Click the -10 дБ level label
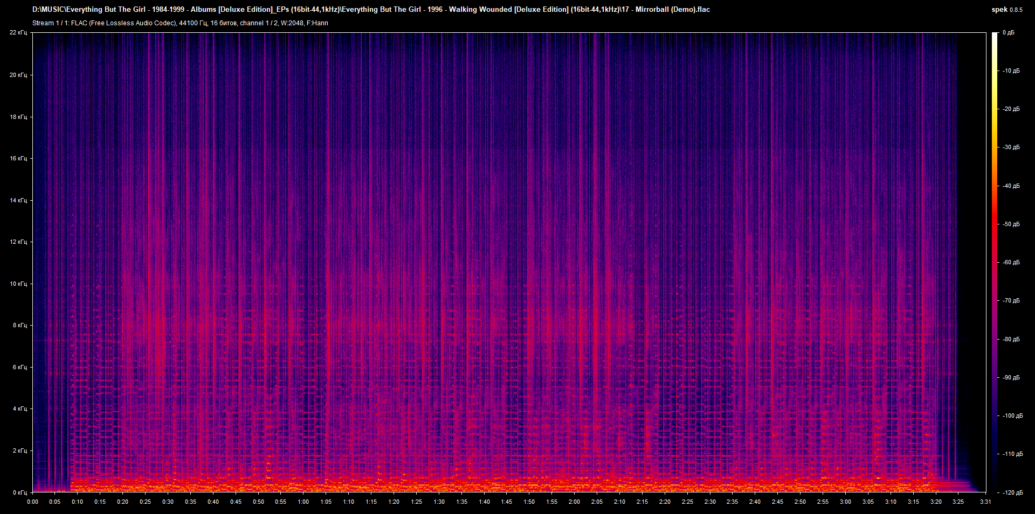The height and width of the screenshot is (514, 1035). click(x=1011, y=71)
